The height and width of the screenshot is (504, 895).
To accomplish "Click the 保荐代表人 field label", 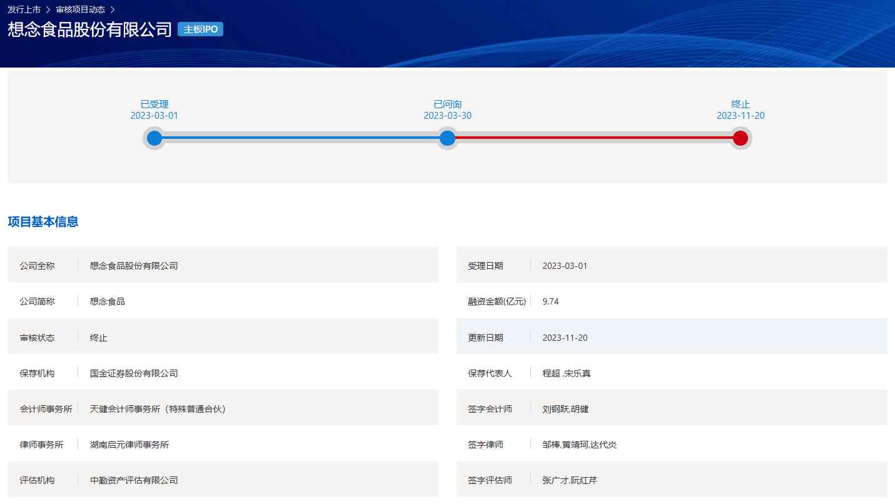I will click(x=490, y=373).
